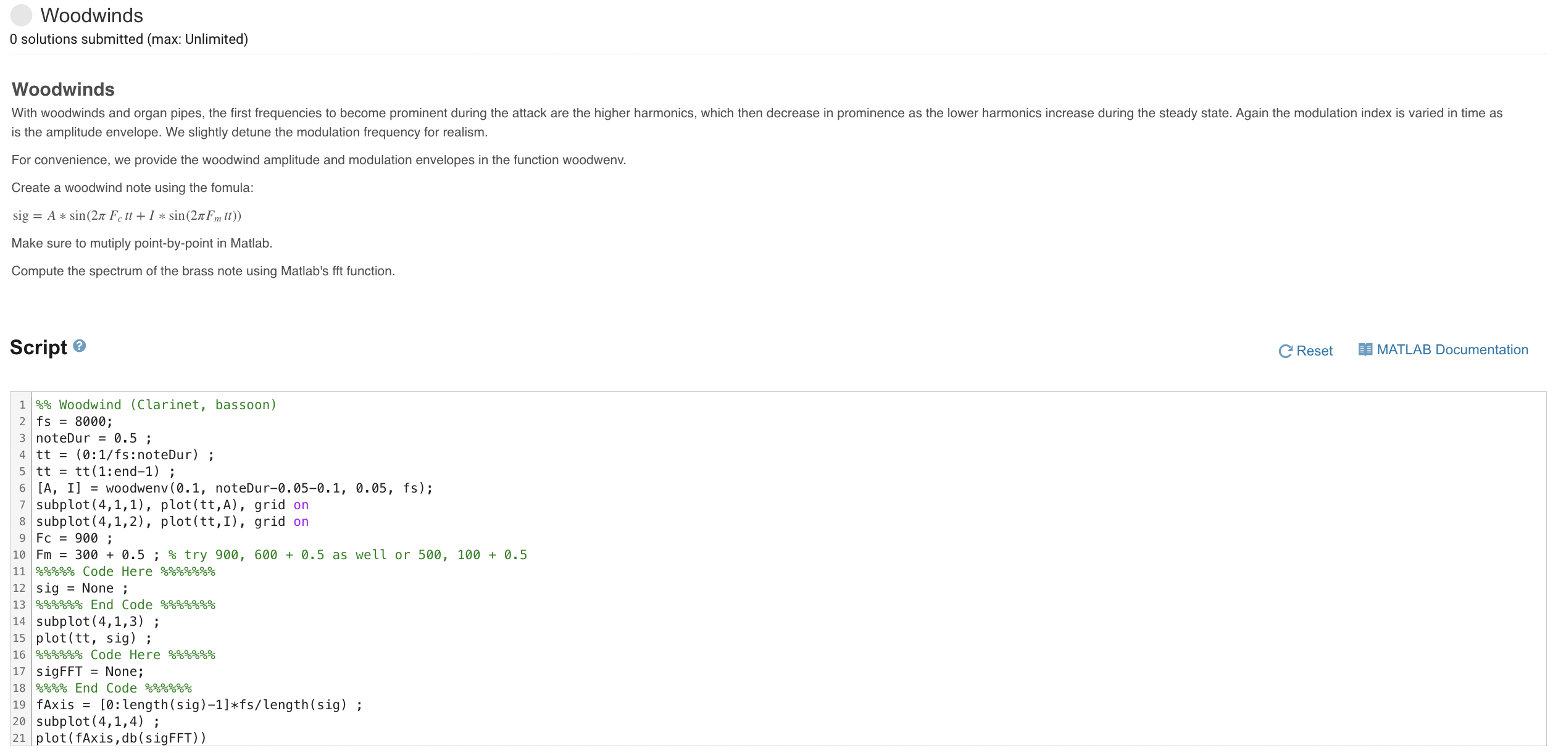Screen dimensions: 1558x753
Task: Click the gray Woodwinds status circle
Action: tap(22, 15)
